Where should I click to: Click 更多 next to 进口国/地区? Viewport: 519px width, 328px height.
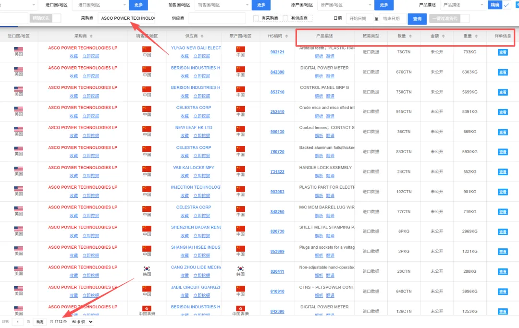pyautogui.click(x=138, y=5)
